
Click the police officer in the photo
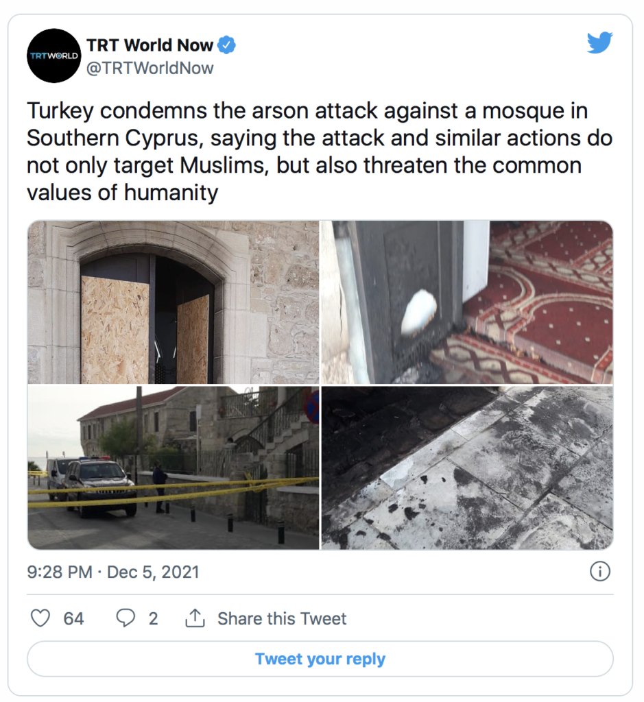(159, 487)
